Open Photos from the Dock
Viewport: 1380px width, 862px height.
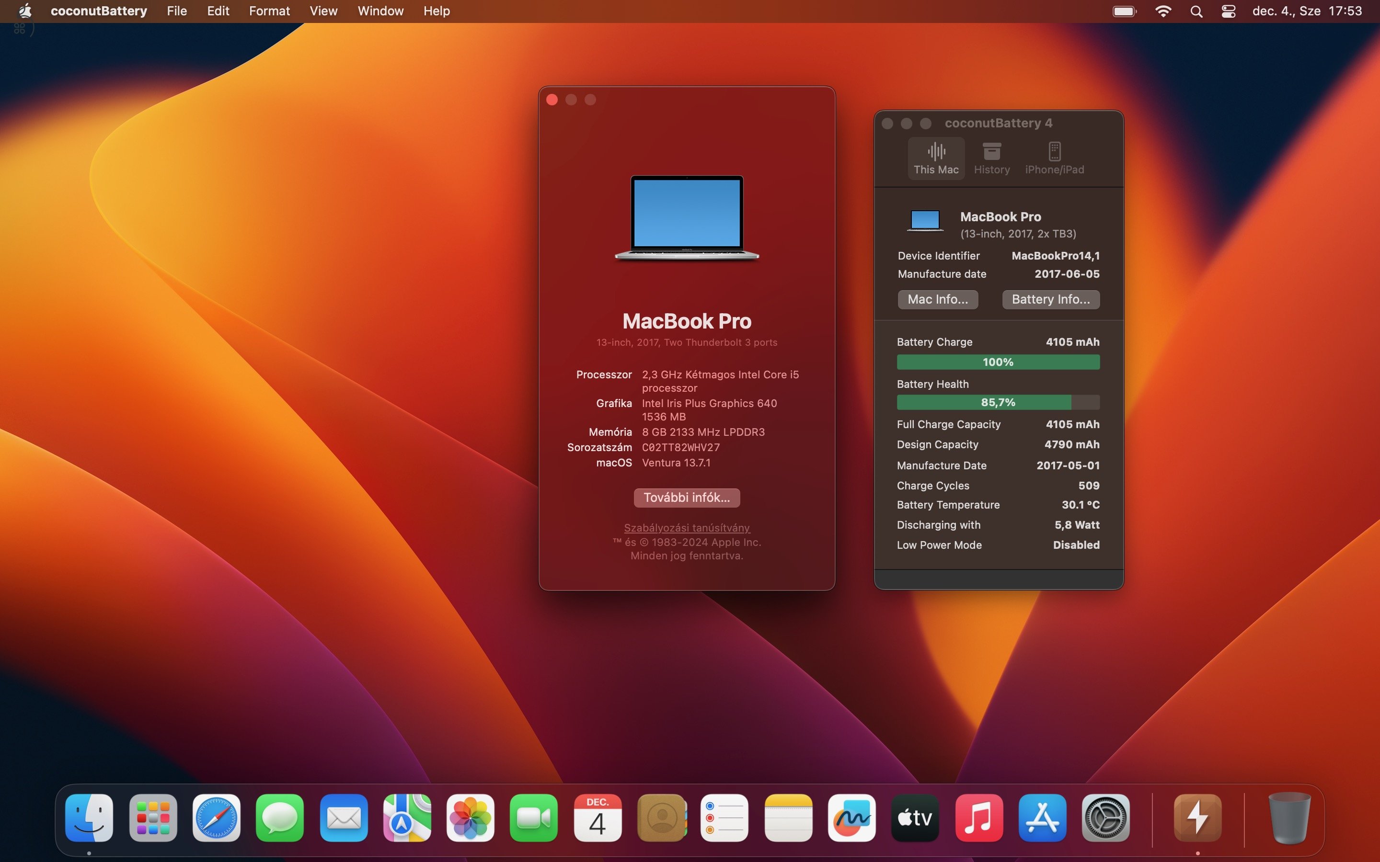pos(471,817)
